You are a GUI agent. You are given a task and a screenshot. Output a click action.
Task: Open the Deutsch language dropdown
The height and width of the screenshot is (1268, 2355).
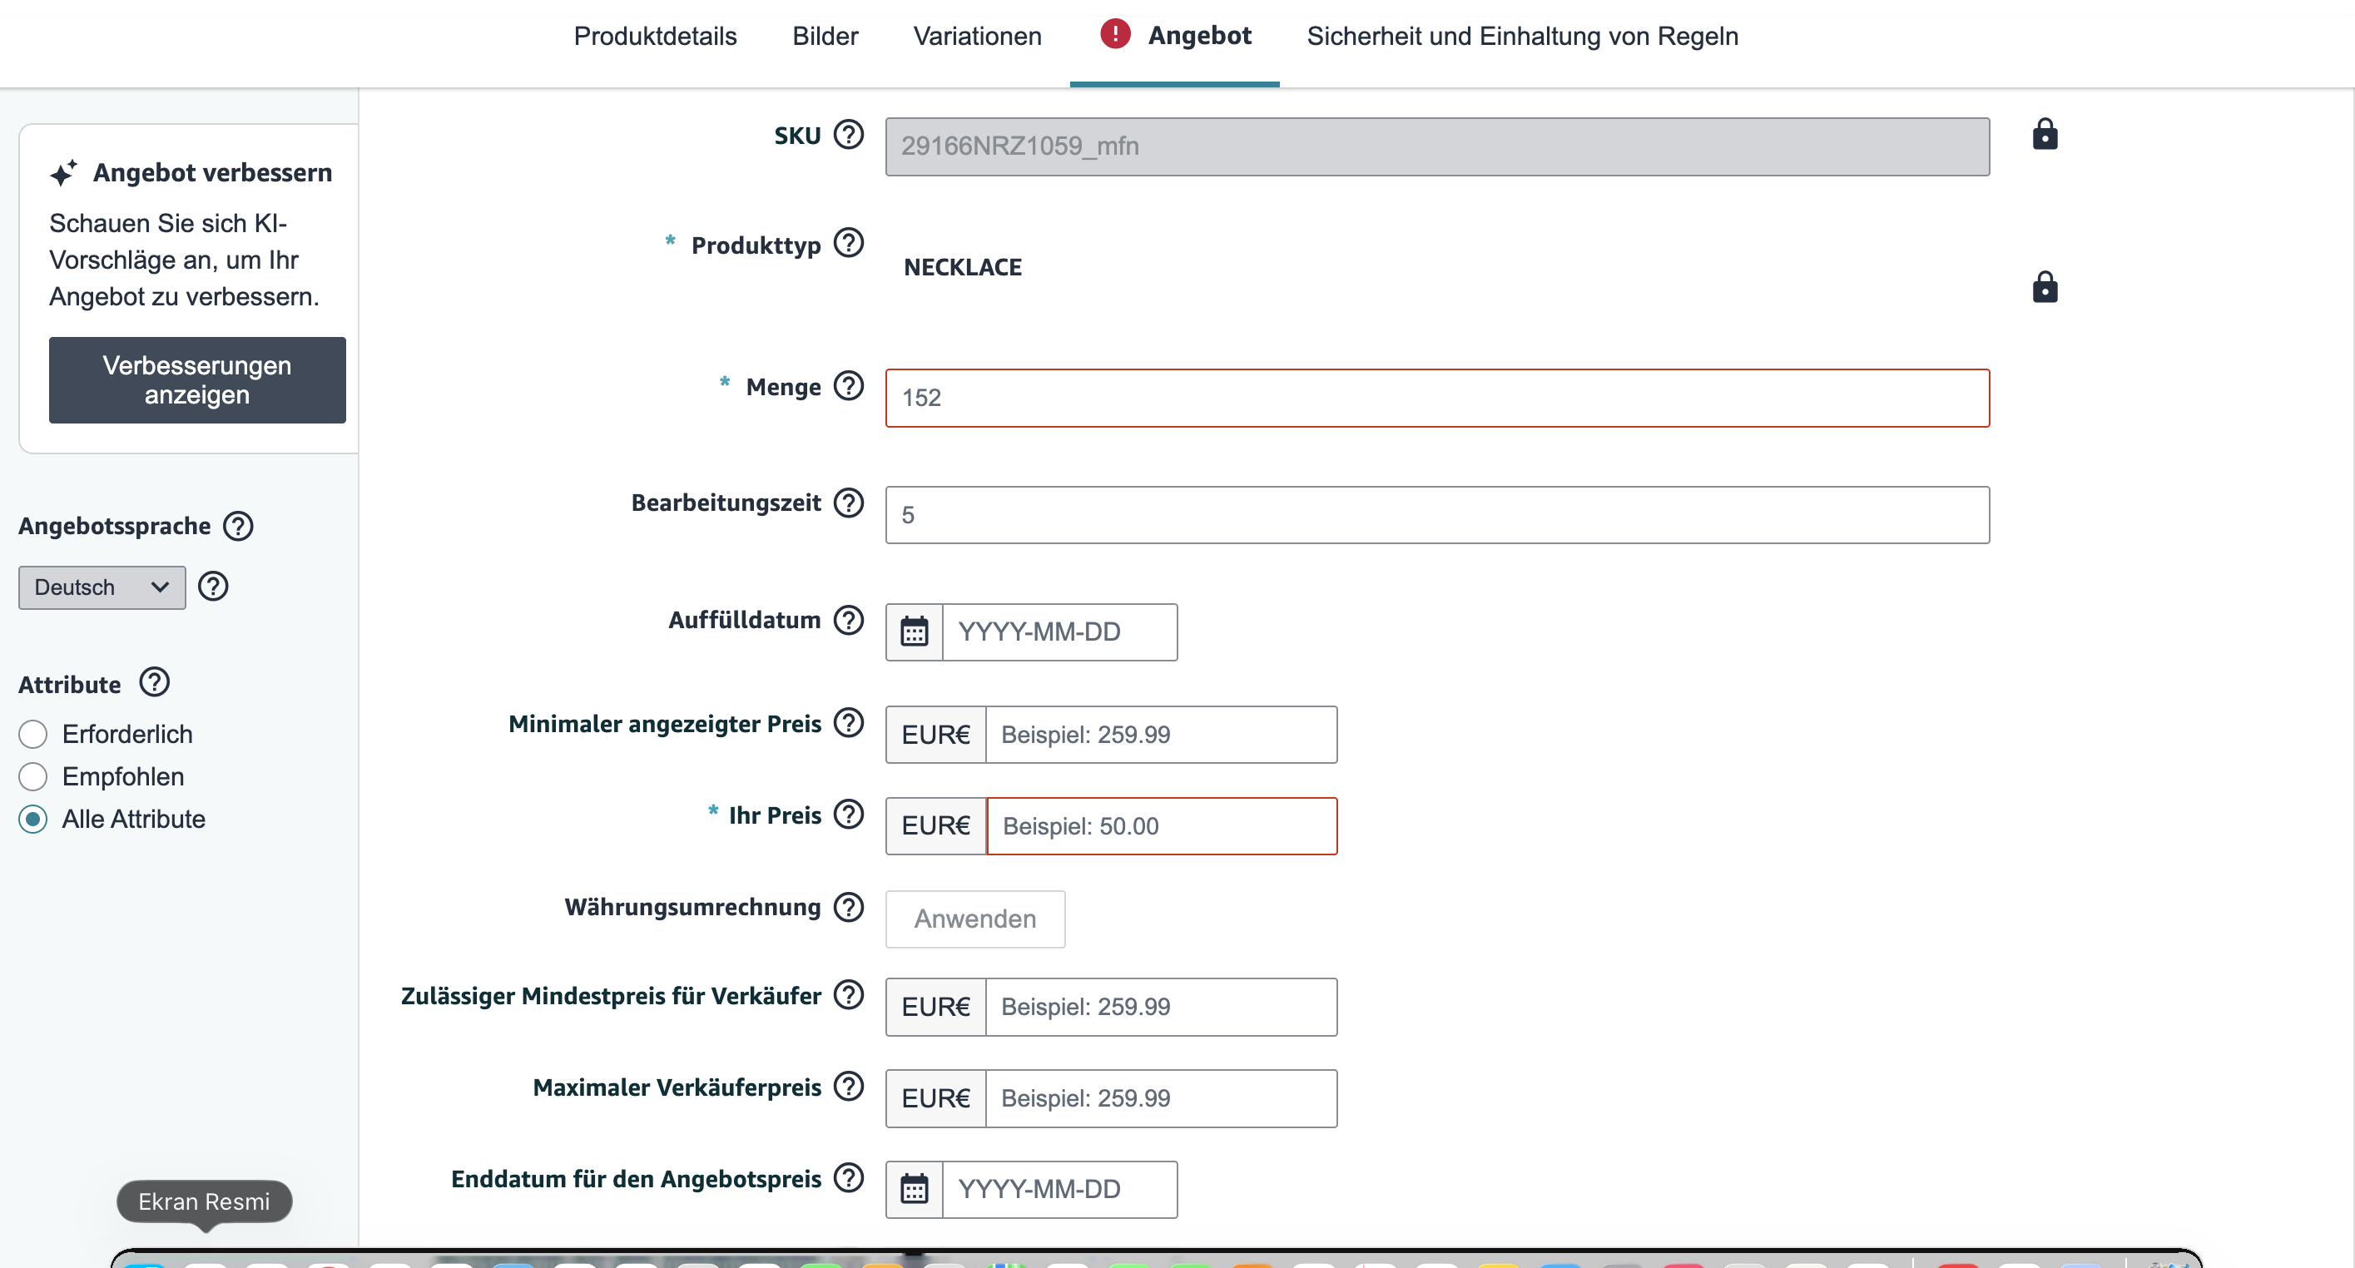pos(102,587)
